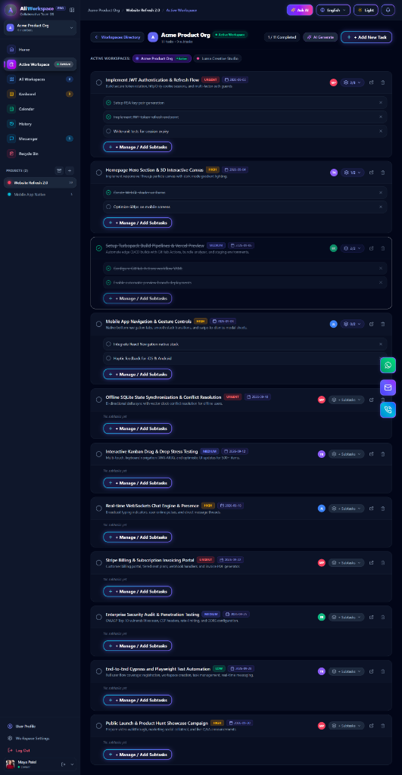Open the English language dropdown
This screenshot has width=402, height=775.
click(333, 10)
